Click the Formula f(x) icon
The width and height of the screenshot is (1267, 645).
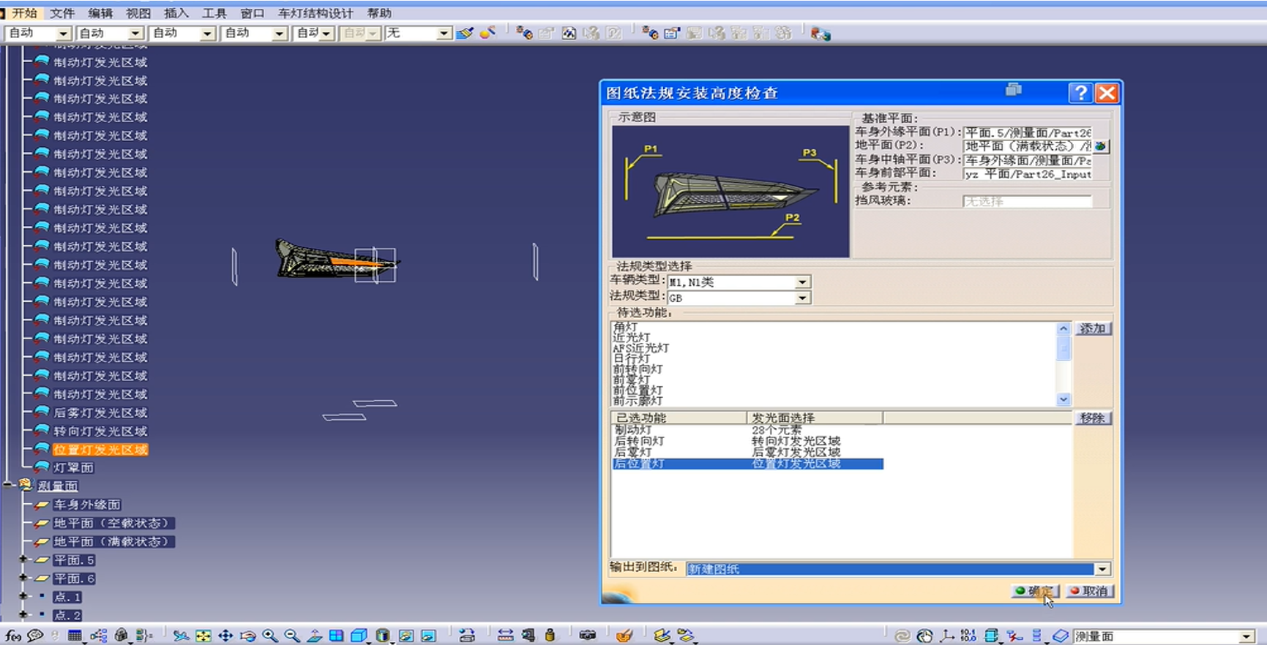[x=12, y=635]
